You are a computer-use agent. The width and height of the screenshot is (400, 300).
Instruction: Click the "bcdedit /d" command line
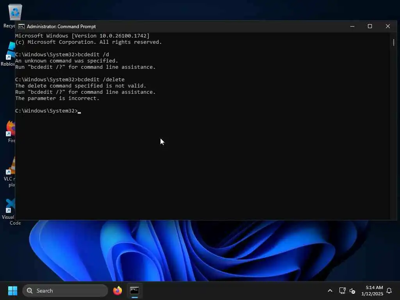pos(62,54)
